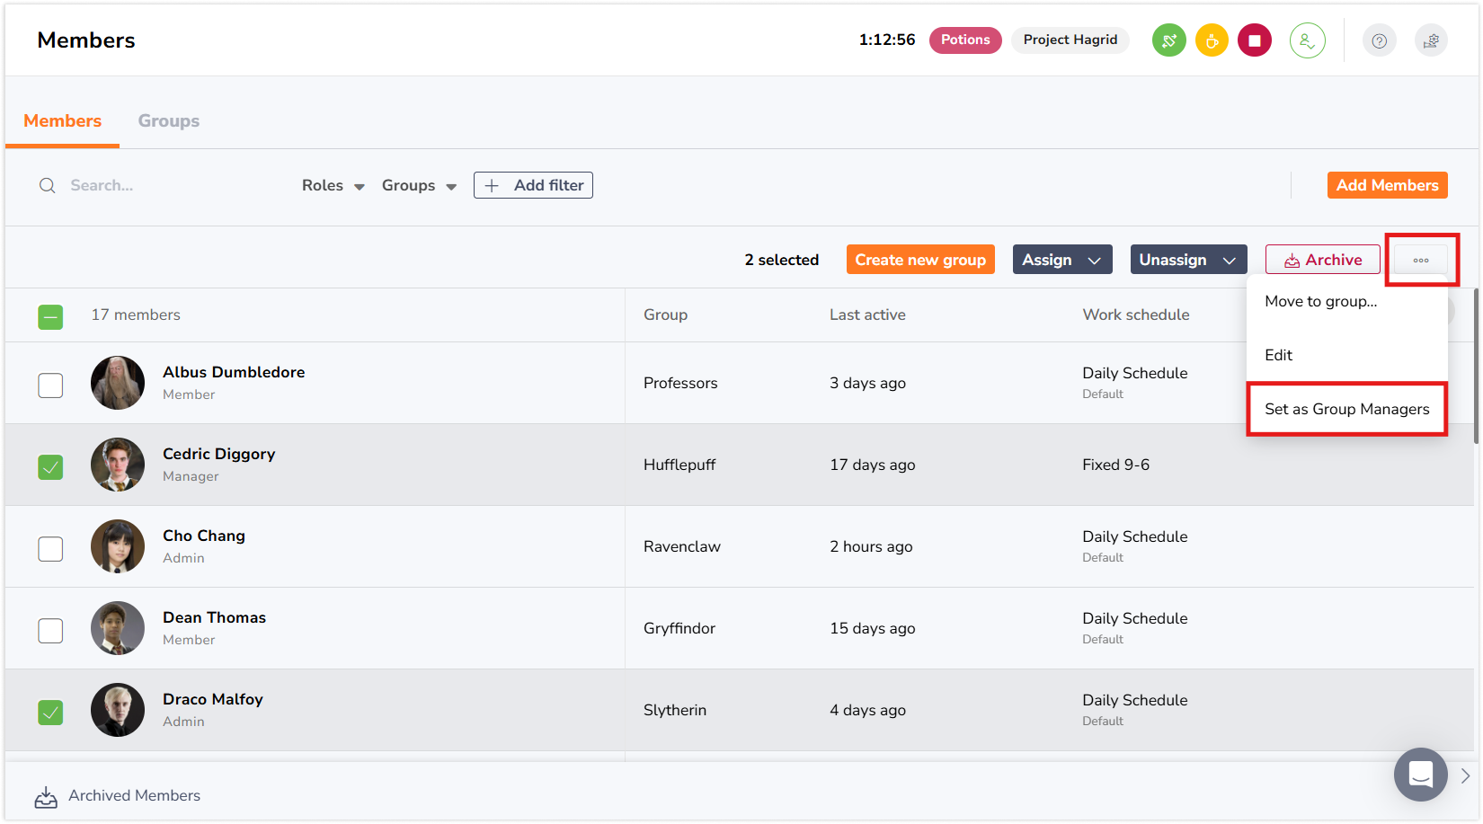Click Dean Thomas's Daily Schedule cell
This screenshot has width=1483, height=824.
[1135, 626]
